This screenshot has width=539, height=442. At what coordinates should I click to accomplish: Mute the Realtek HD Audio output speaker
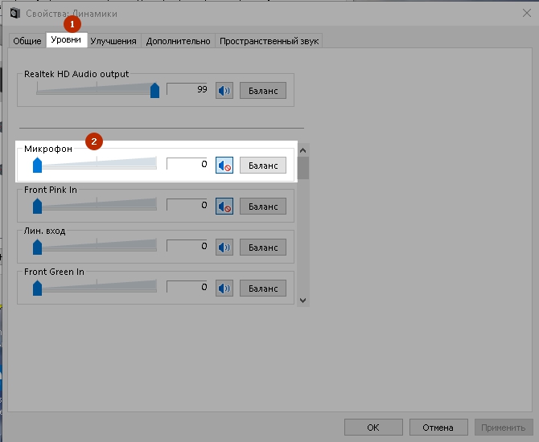coord(224,91)
